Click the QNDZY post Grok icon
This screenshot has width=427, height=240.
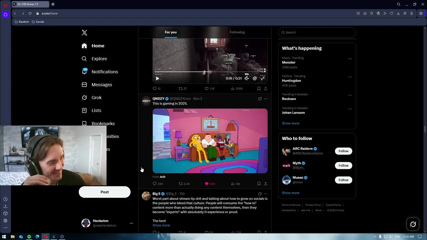coord(260,99)
